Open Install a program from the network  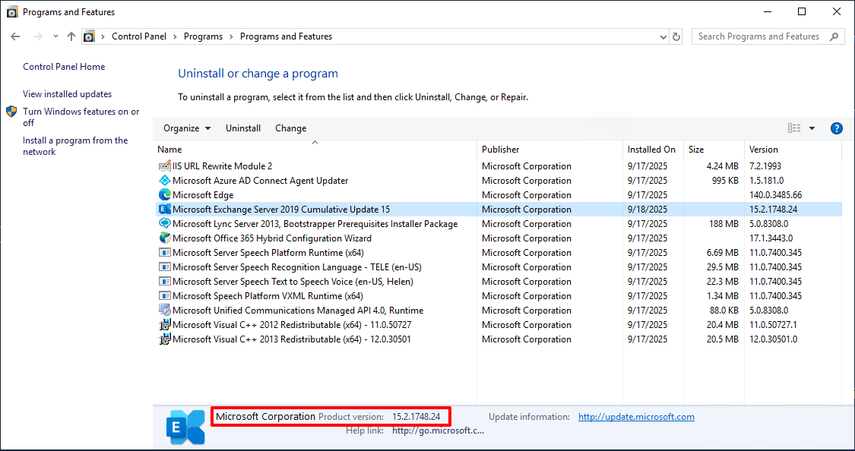pos(75,146)
